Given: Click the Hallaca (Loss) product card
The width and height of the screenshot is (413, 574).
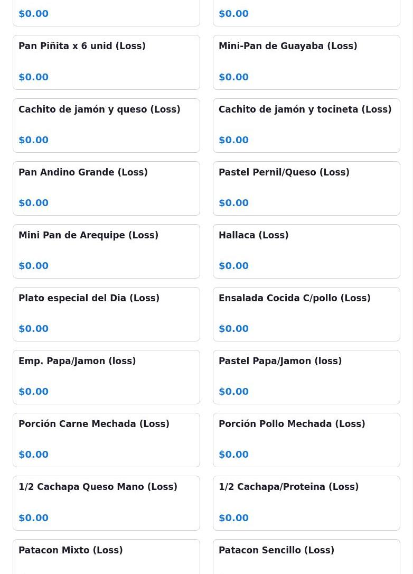Looking at the screenshot, I should 306,252.
